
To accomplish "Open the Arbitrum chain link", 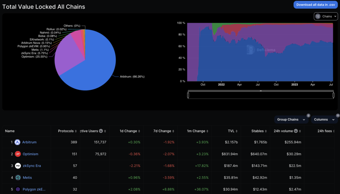I will pyautogui.click(x=29, y=142).
